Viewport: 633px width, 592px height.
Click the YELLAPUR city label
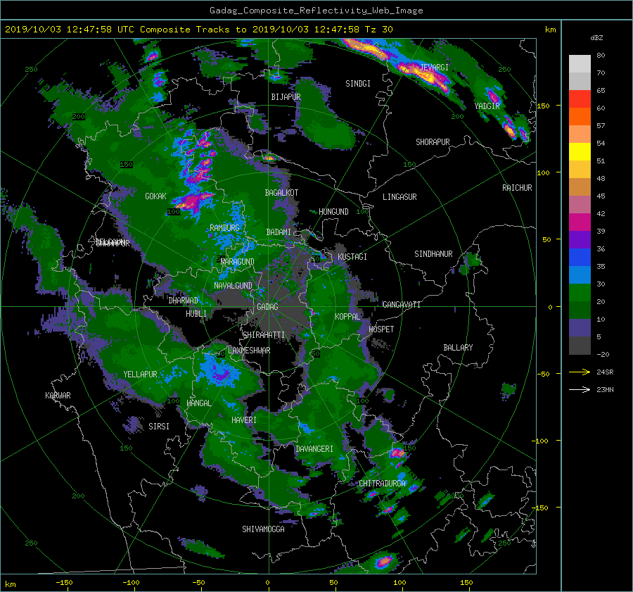(x=140, y=374)
